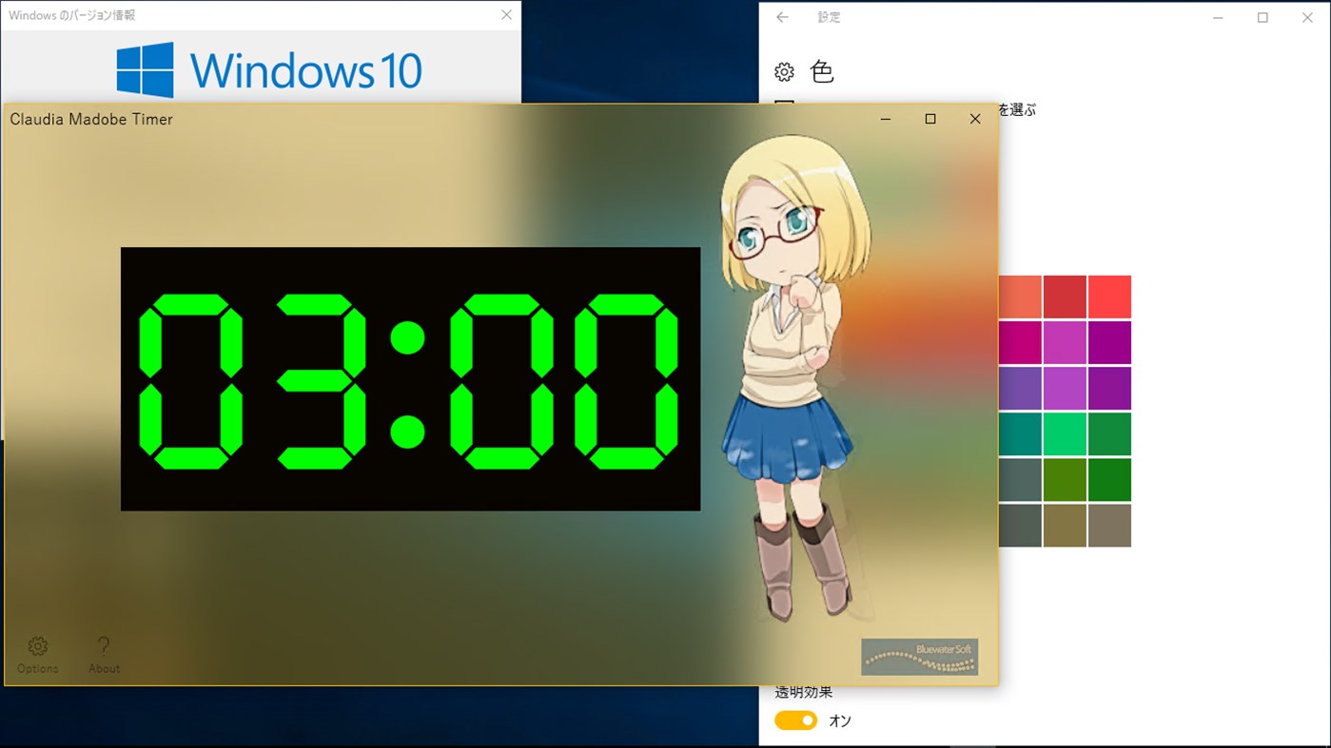This screenshot has width=1331, height=748.
Task: Click the About label text
Action: tap(103, 668)
